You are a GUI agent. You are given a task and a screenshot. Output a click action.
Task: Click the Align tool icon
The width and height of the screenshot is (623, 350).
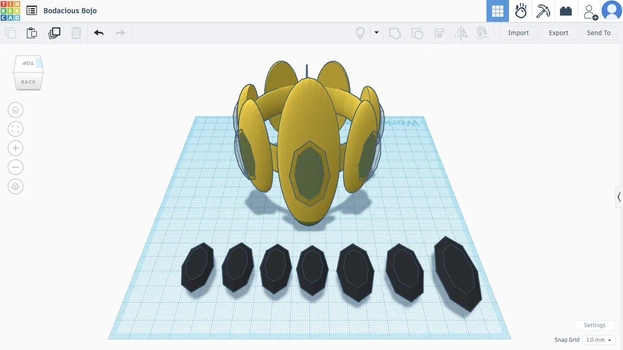[439, 33]
